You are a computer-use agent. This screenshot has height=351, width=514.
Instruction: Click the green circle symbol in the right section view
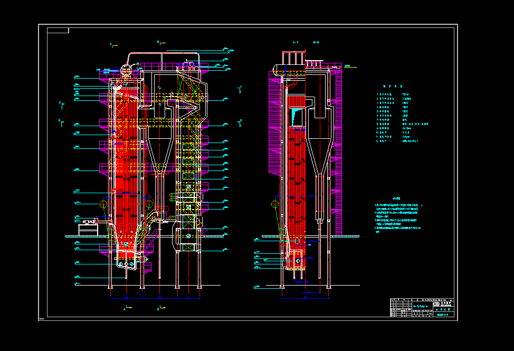pyautogui.click(x=275, y=204)
